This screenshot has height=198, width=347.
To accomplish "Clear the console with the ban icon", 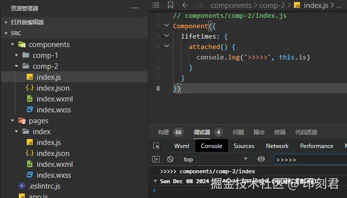I will (x=170, y=159).
